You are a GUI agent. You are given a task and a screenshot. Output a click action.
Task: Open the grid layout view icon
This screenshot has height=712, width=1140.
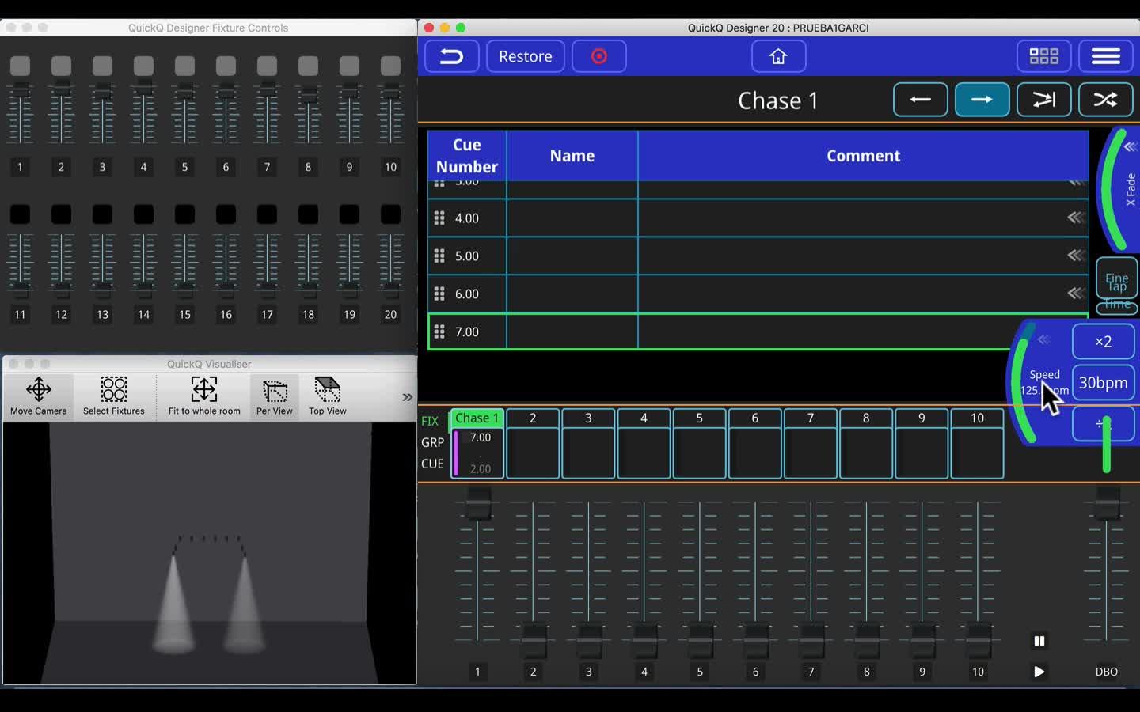point(1043,56)
